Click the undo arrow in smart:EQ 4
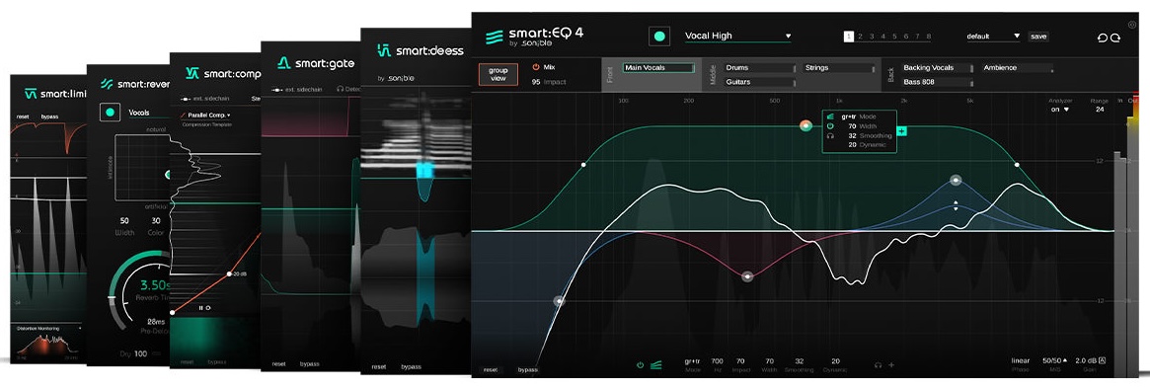Viewport: 1150px width, 389px height. pos(1103,39)
